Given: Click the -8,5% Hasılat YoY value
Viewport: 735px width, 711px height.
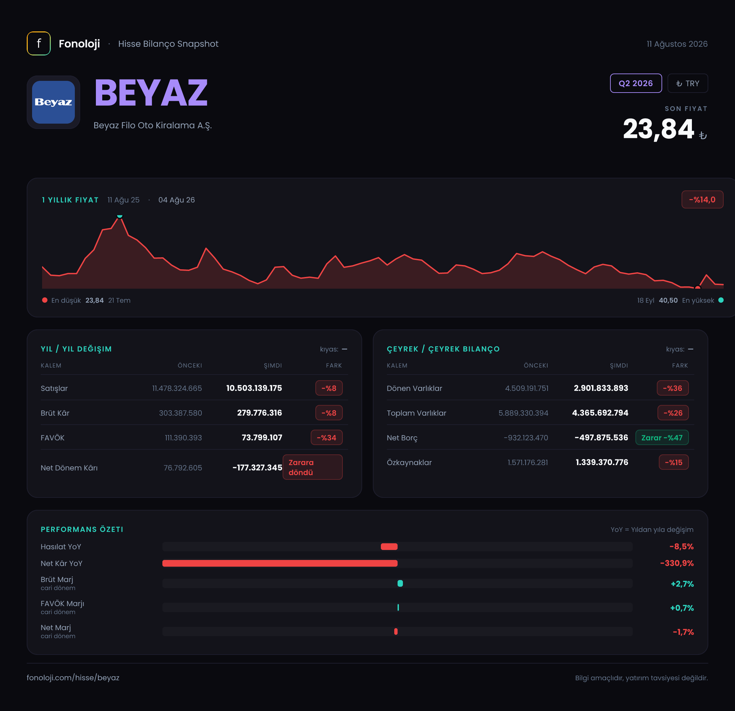Looking at the screenshot, I should coord(681,546).
